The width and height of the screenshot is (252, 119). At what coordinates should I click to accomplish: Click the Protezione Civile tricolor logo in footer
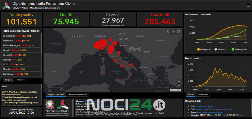point(63,105)
